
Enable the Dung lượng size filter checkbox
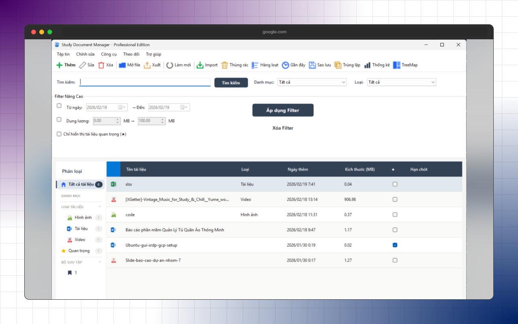[x=59, y=120]
